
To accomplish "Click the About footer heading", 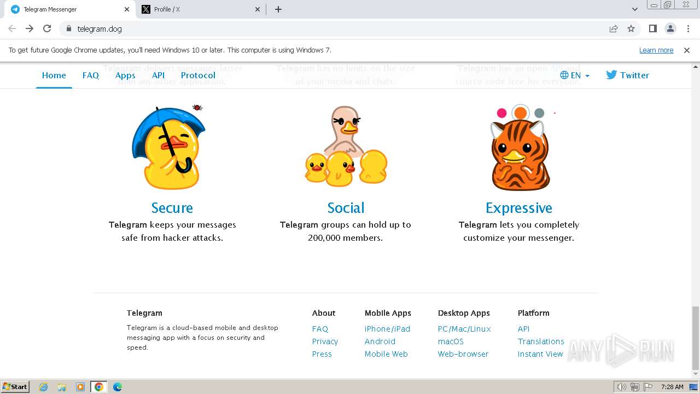I will pyautogui.click(x=323, y=313).
